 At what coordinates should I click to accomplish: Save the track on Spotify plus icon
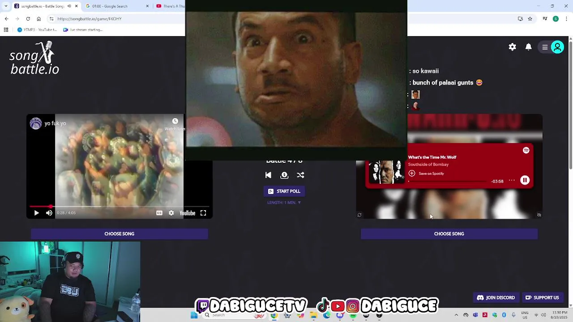[x=412, y=174]
